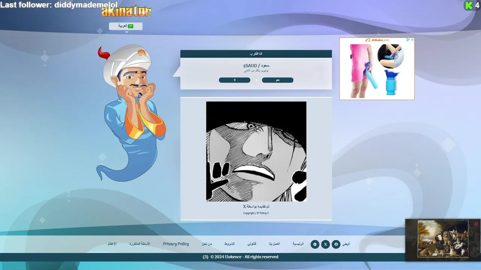Click the painting thumbnail overlay
Viewport: 481px width, 270px height.
443,239
